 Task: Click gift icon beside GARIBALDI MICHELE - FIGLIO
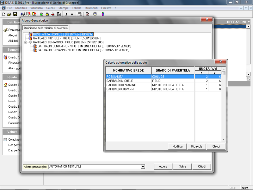[x=30, y=38]
